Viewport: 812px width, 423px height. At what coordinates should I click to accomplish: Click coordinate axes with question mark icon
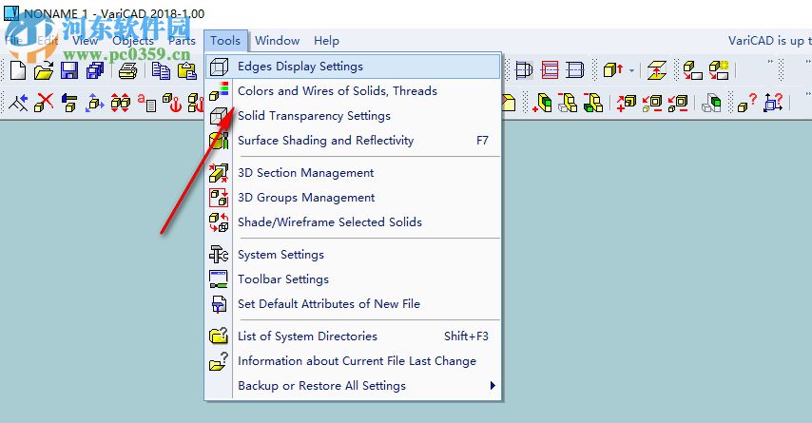tap(773, 103)
